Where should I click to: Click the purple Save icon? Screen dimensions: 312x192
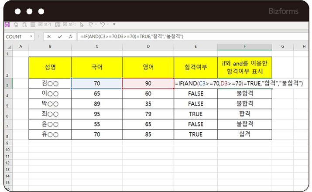point(7,25)
